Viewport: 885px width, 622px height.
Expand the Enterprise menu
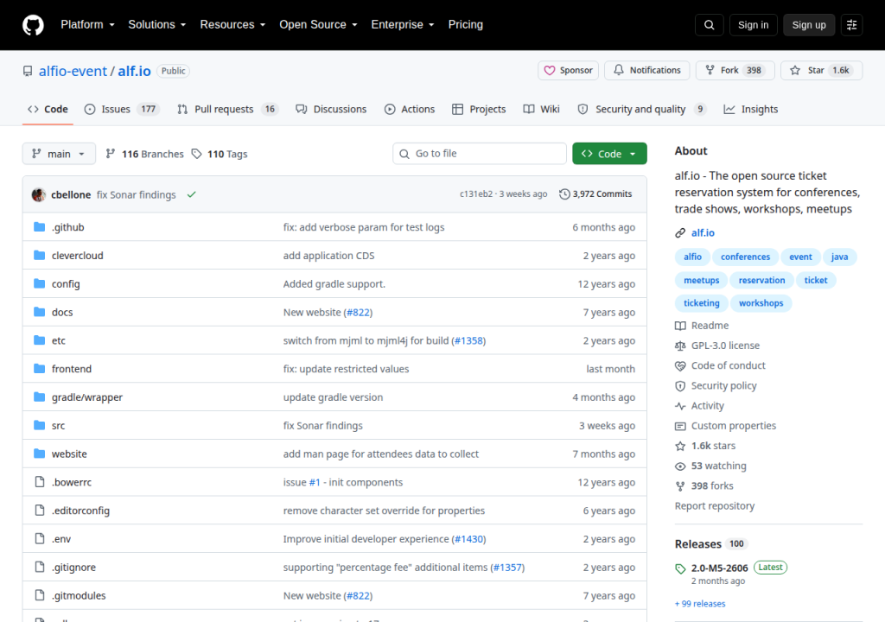click(x=403, y=25)
